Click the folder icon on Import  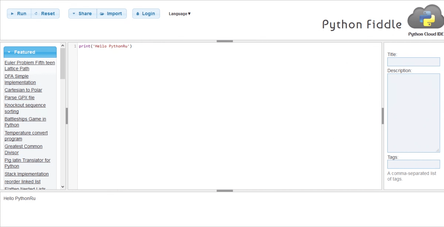102,14
